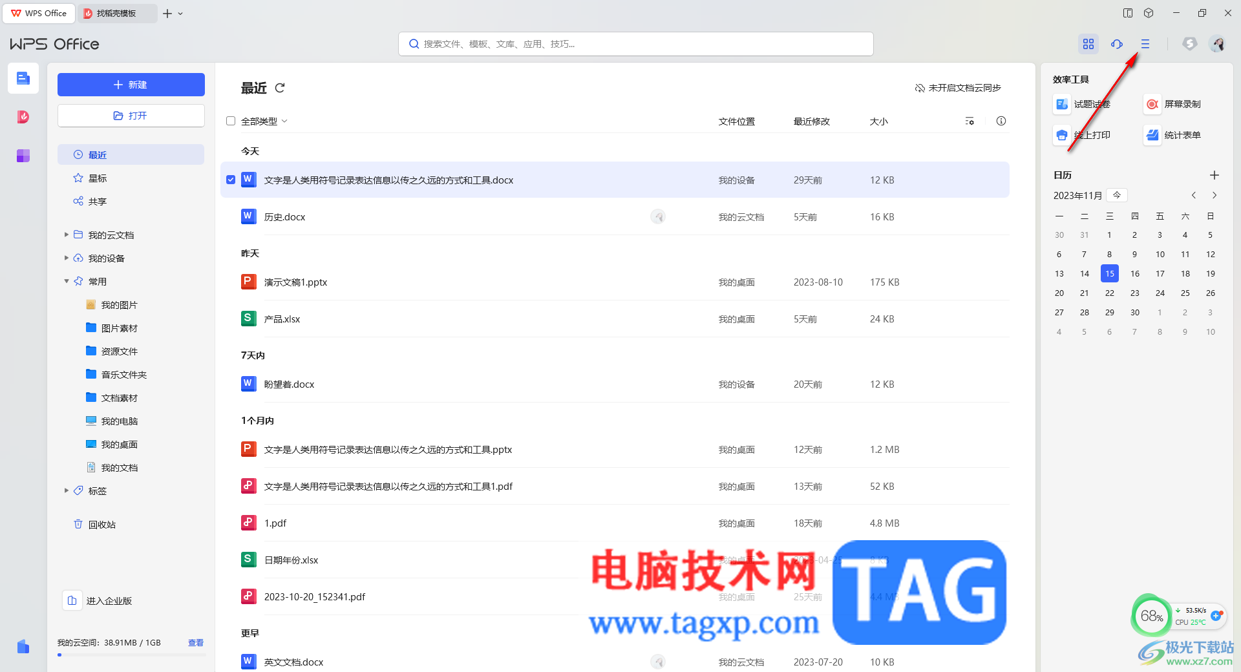Viewport: 1241px width, 672px height.
Task: Go to previous month in calendar
Action: (1194, 195)
